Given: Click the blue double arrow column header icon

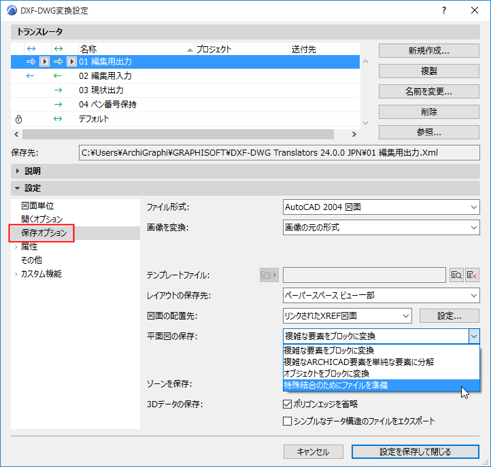Looking at the screenshot, I should pos(31,48).
